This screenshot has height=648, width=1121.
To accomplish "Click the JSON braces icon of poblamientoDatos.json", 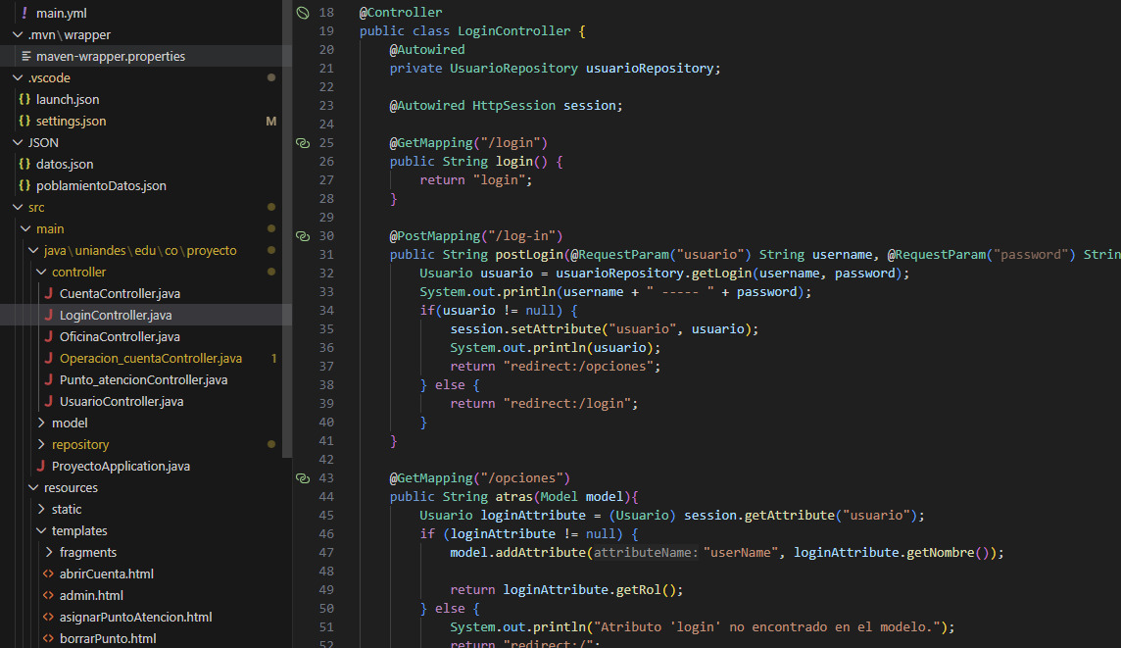I will pyautogui.click(x=24, y=185).
